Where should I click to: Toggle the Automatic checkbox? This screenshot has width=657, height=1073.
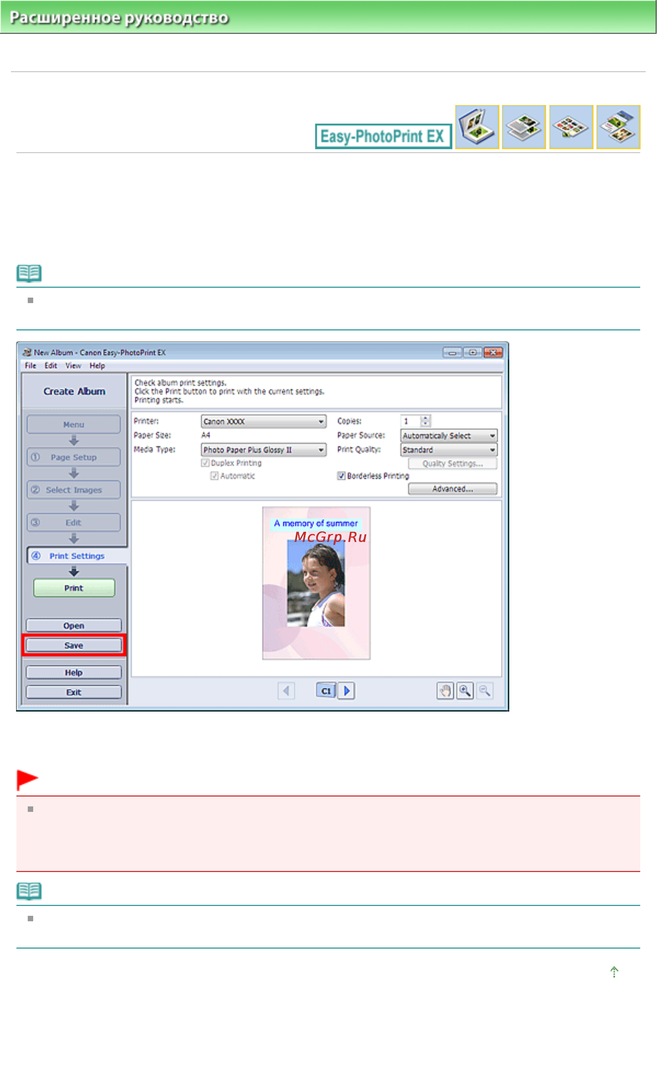click(215, 476)
